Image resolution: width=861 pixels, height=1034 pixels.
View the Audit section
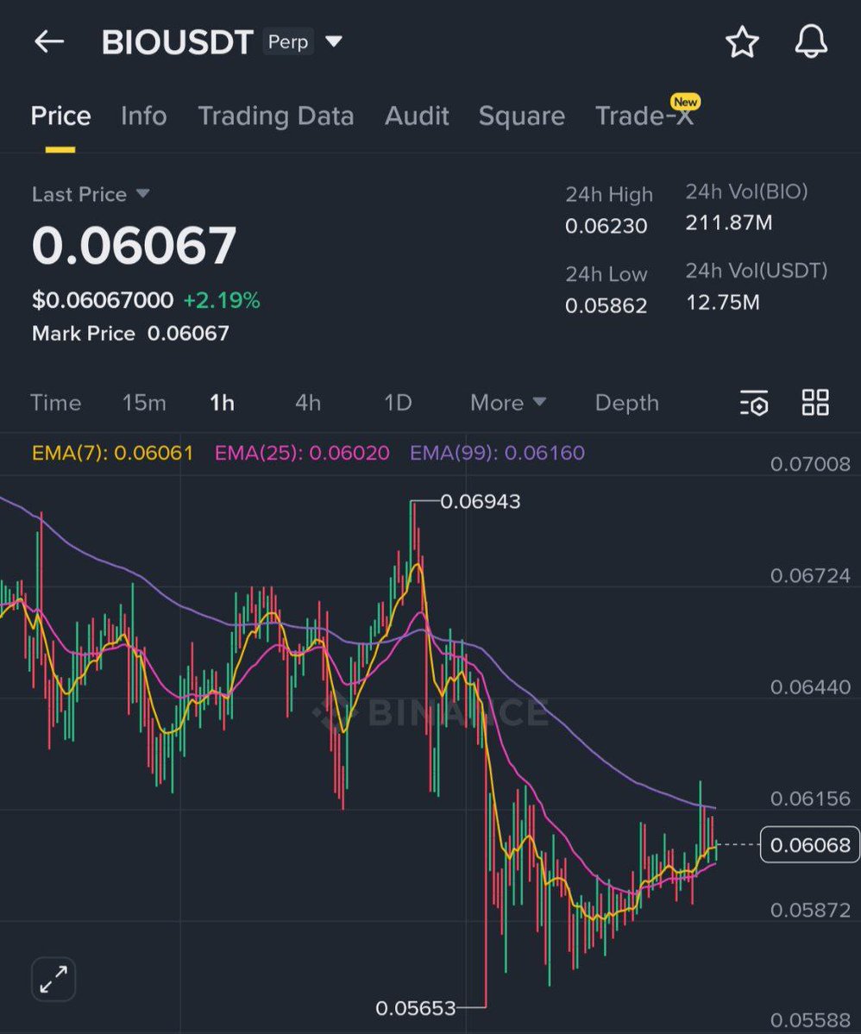tap(417, 116)
